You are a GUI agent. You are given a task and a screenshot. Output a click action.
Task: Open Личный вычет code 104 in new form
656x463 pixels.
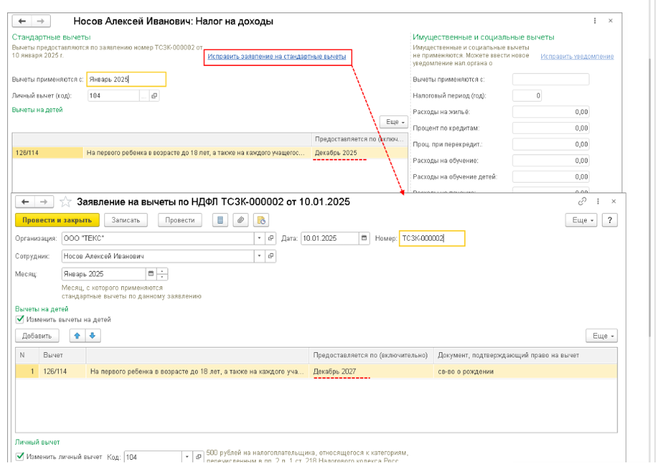pyautogui.click(x=155, y=96)
